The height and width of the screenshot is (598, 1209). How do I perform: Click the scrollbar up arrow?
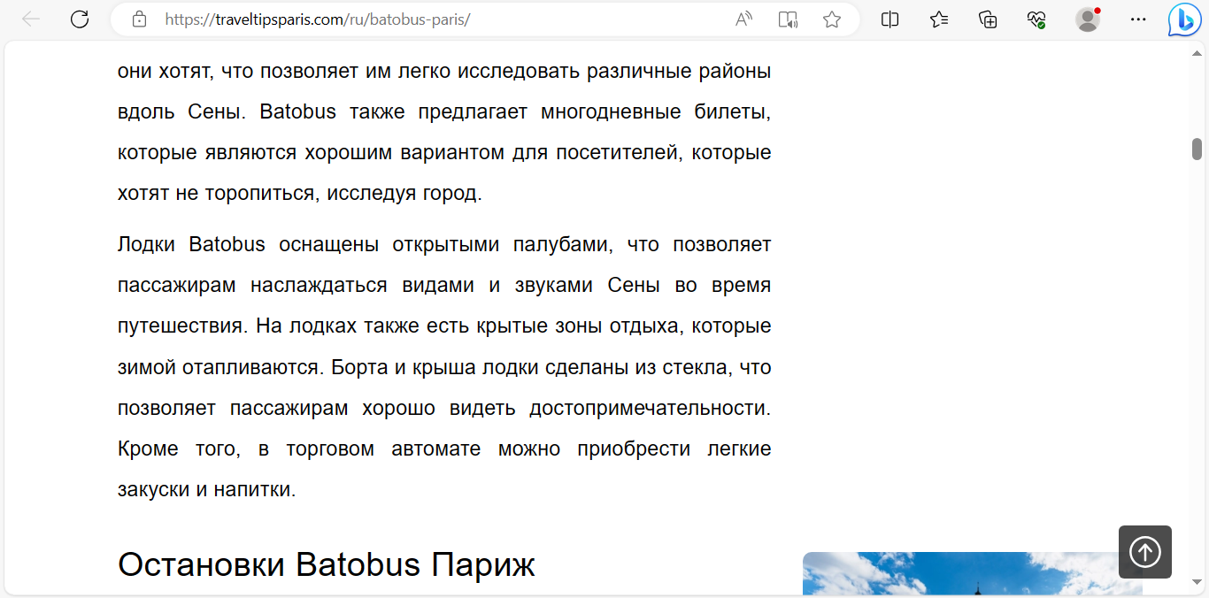[x=1197, y=53]
